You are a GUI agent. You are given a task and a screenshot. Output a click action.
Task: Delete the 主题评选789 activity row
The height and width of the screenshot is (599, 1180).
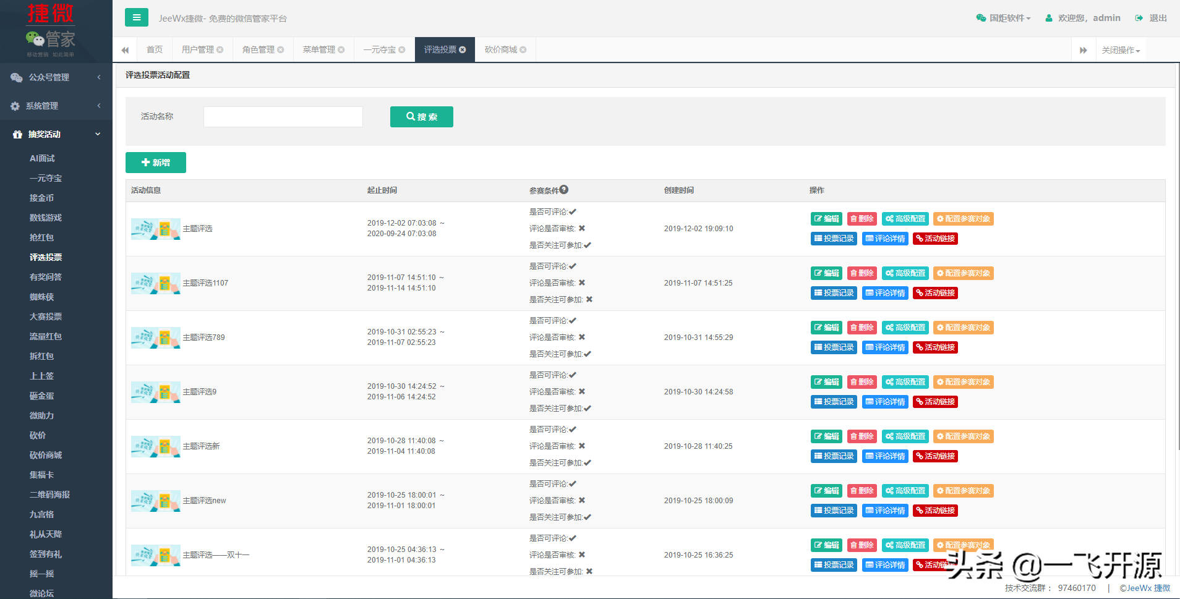point(861,328)
